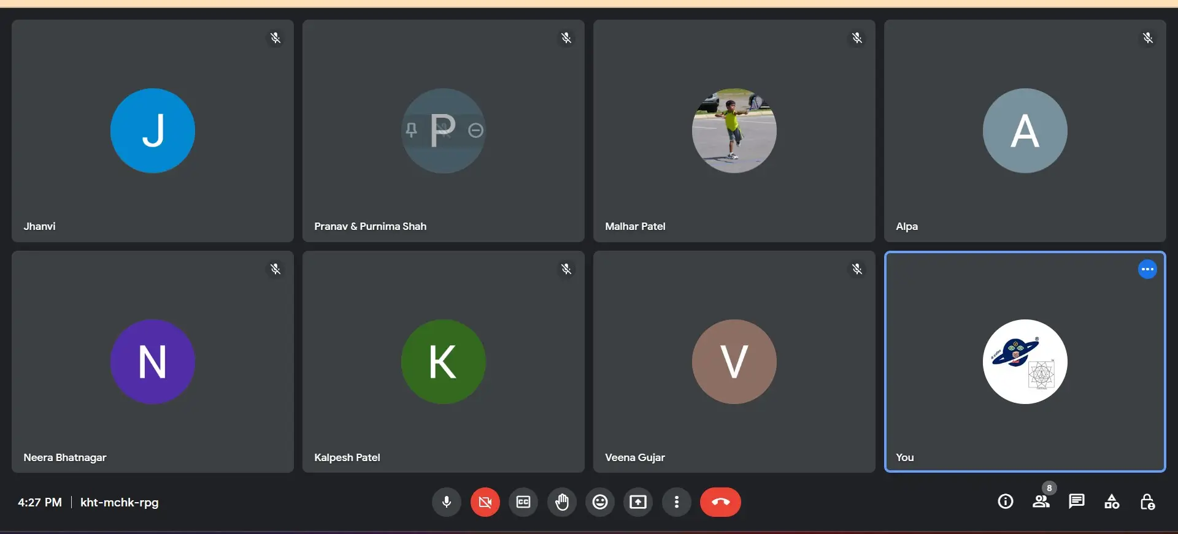Click the Kalpesh Patel name label
The image size is (1178, 534).
347,457
